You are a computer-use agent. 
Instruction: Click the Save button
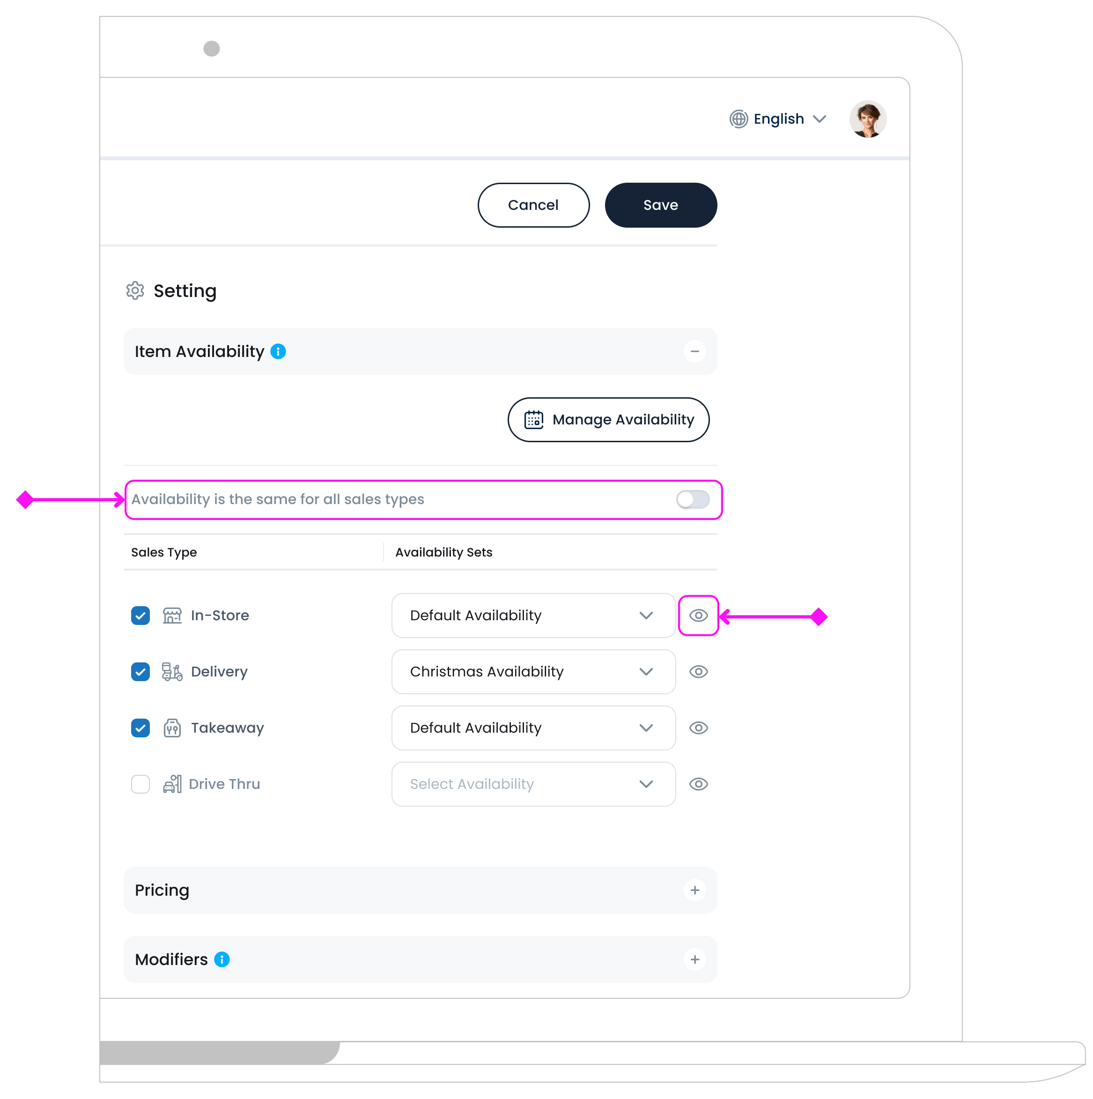click(x=660, y=205)
